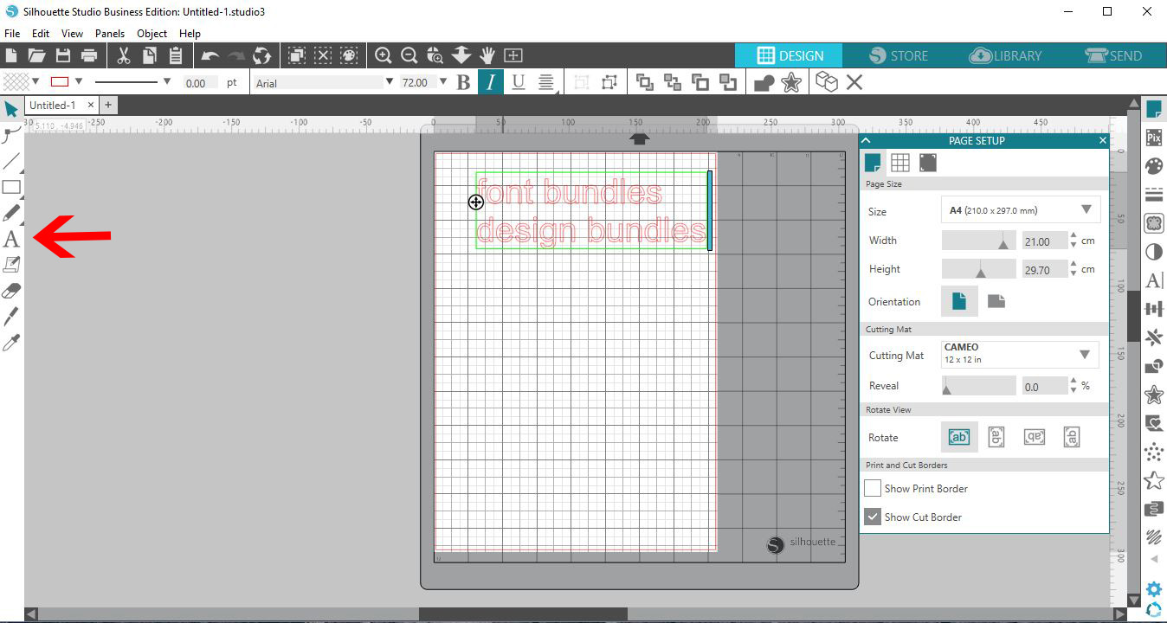Switch to the DESIGN tab
The image size is (1167, 623).
tap(789, 55)
